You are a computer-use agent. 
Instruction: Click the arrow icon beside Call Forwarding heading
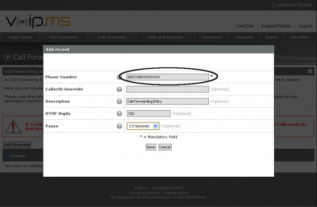pyautogui.click(x=7, y=57)
